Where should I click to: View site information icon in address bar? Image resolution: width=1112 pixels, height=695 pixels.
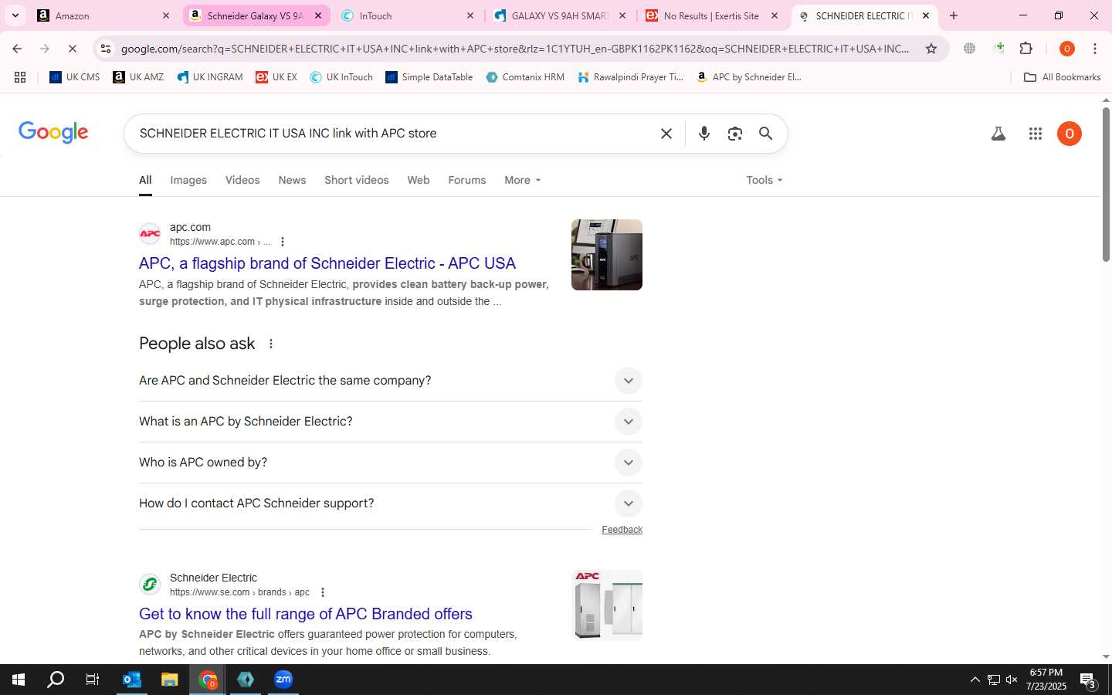pos(106,49)
